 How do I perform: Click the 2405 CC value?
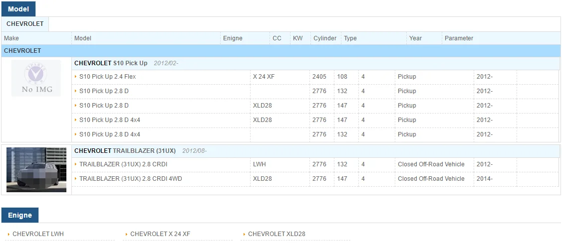tap(319, 77)
